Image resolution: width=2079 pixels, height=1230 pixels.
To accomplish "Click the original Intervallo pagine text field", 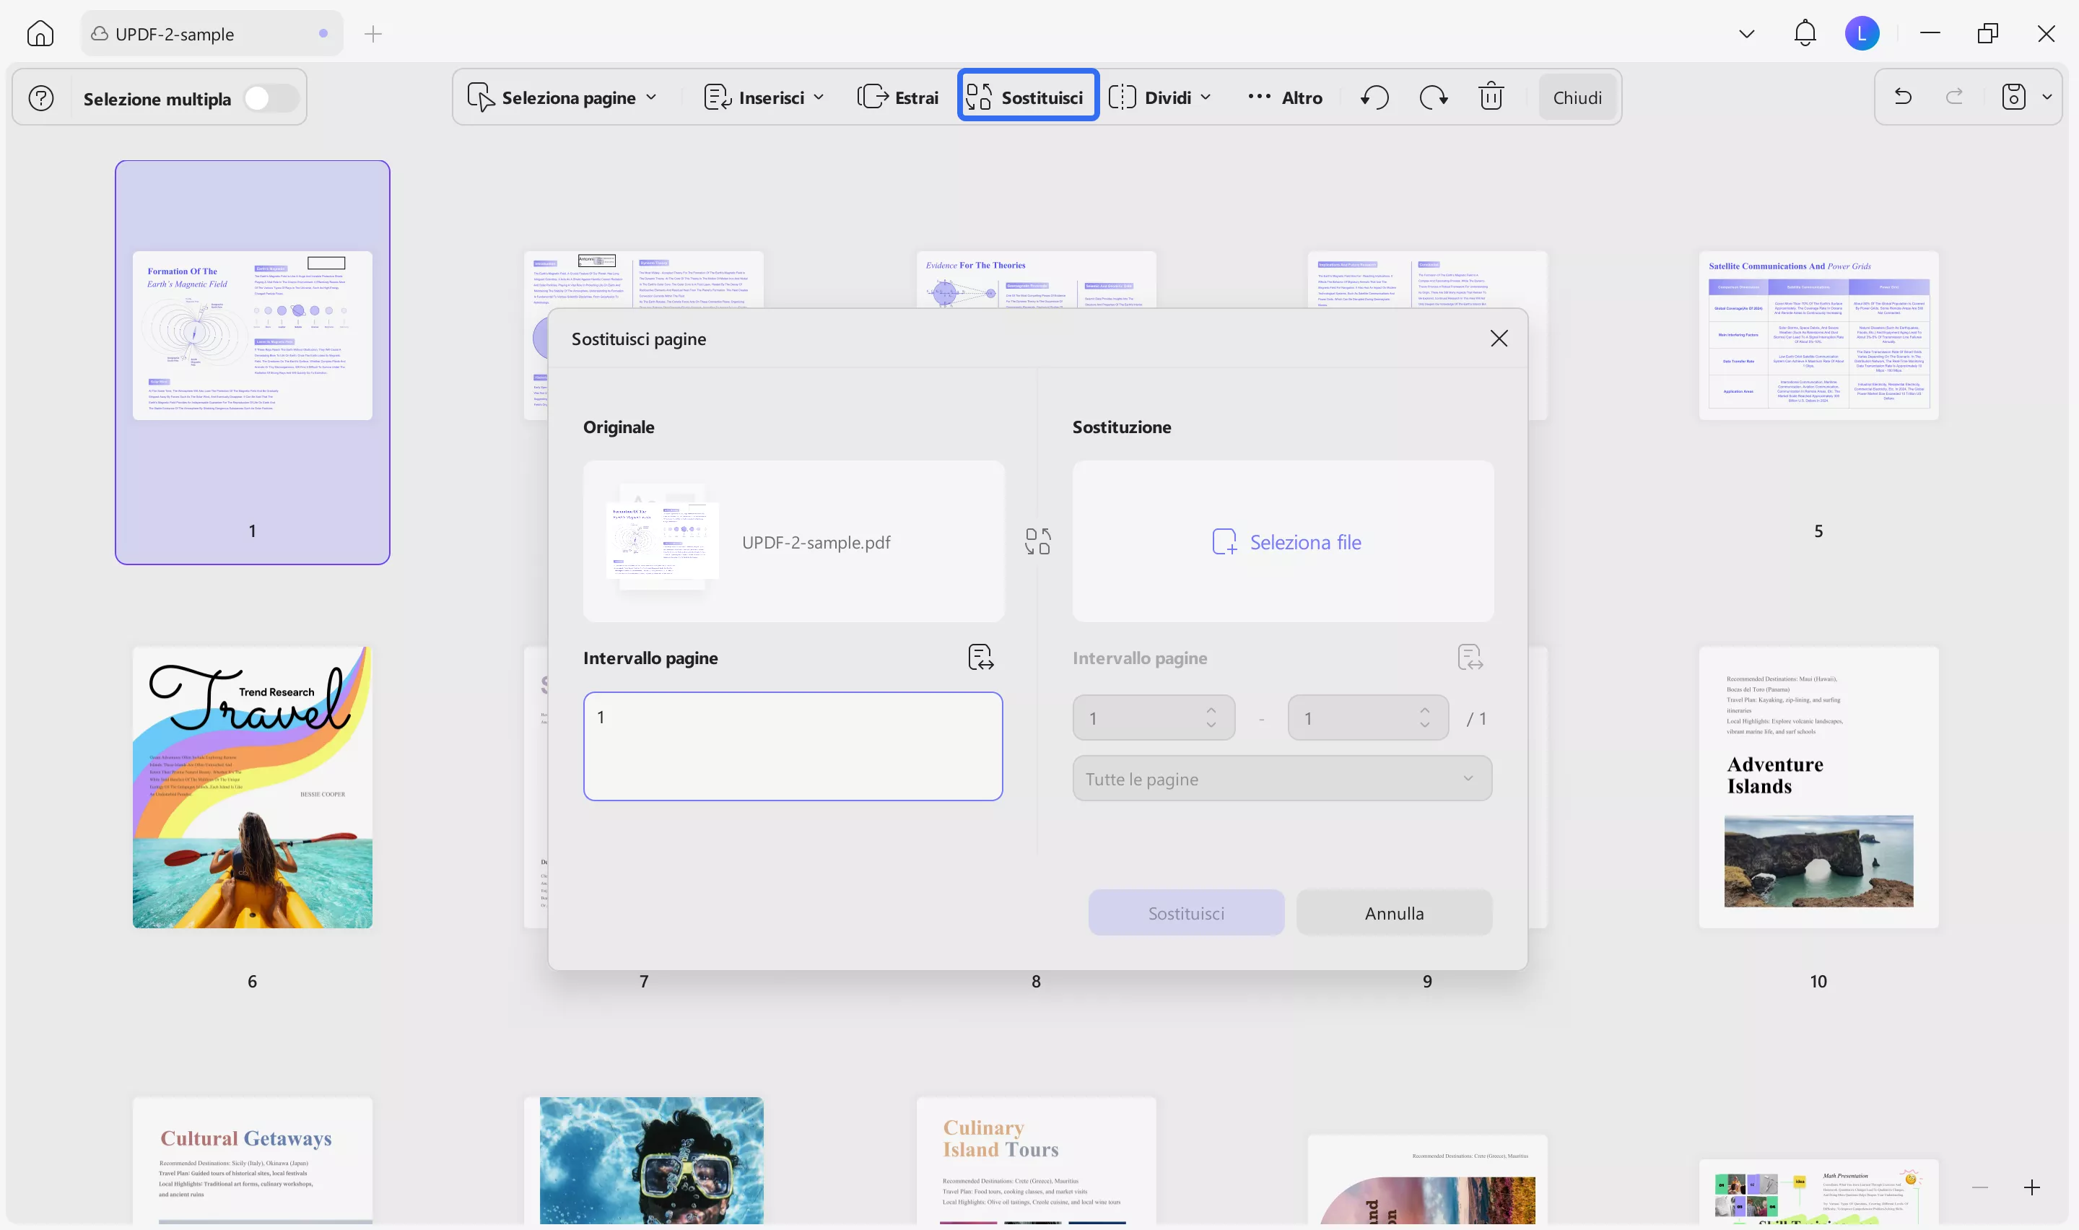I will [792, 746].
